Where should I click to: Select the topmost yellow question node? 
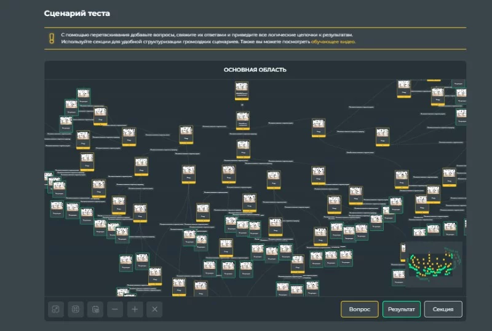tap(242, 91)
